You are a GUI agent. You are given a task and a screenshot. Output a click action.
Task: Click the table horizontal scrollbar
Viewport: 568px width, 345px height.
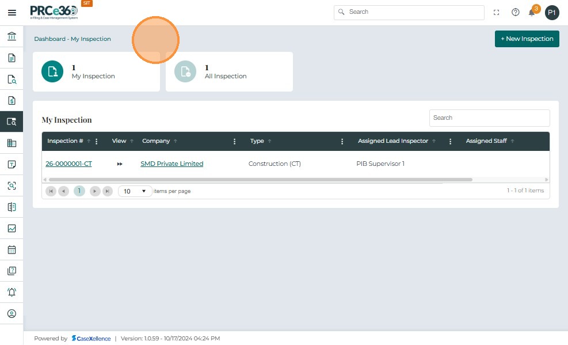click(261, 180)
